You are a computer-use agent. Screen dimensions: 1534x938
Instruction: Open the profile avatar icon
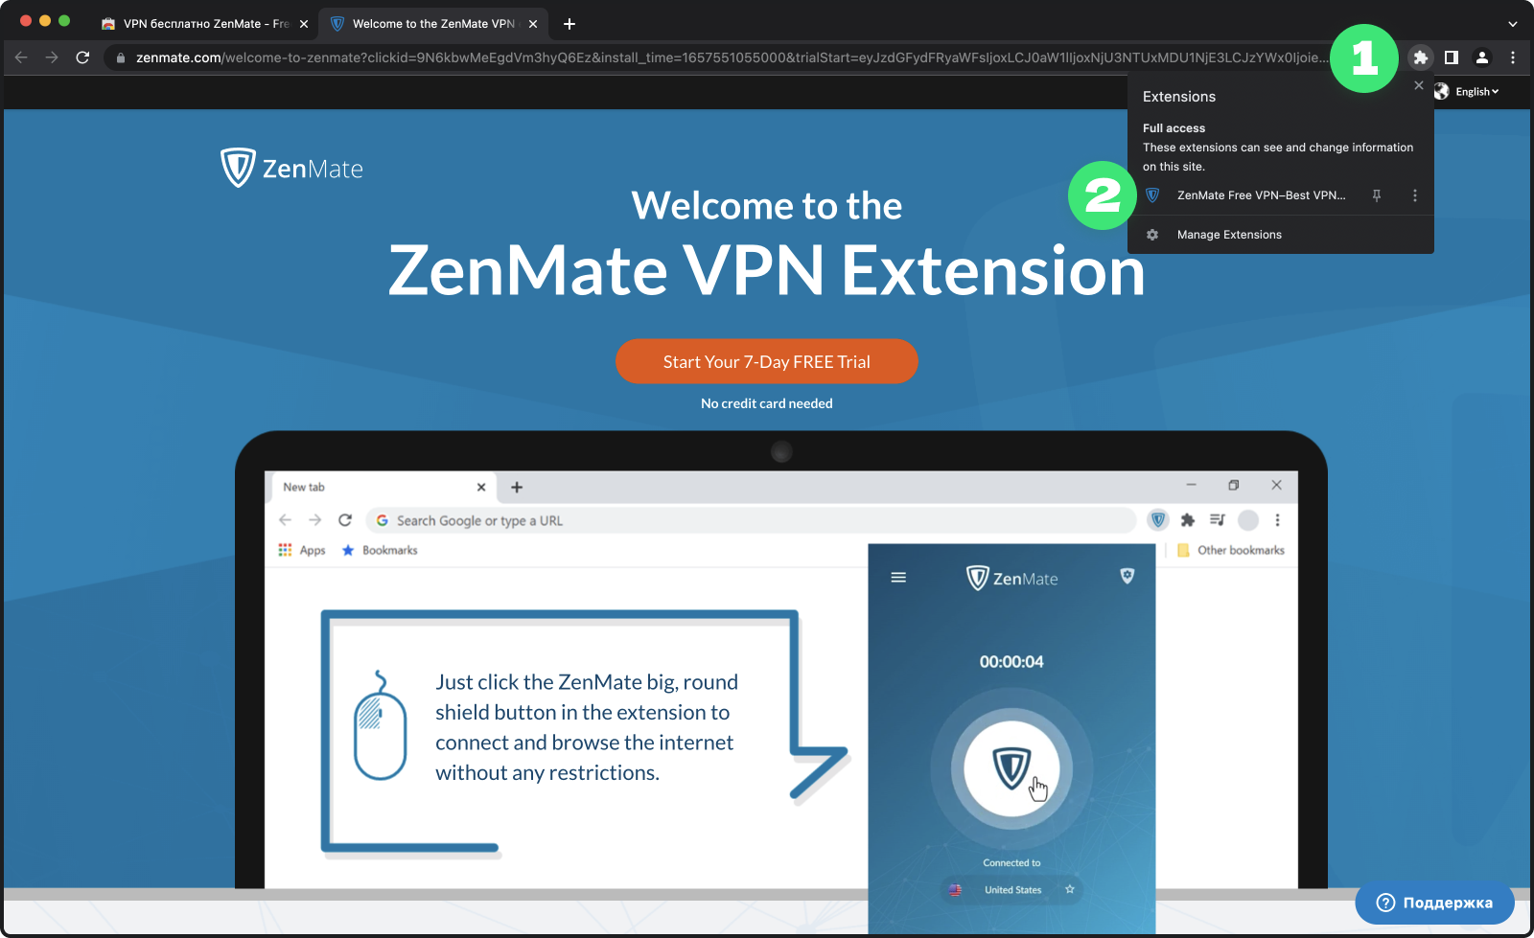click(x=1482, y=57)
